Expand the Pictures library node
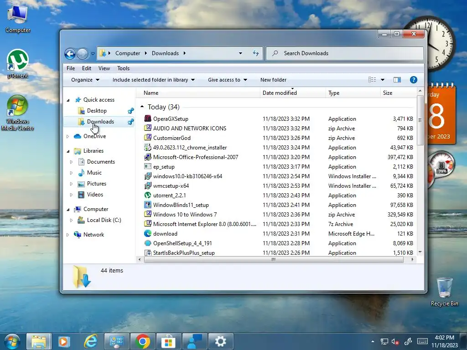This screenshot has height=350, width=467. click(x=72, y=184)
